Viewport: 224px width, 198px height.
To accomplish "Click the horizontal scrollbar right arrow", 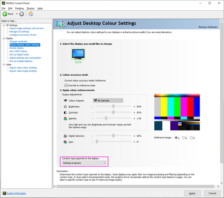I will (x=218, y=187).
